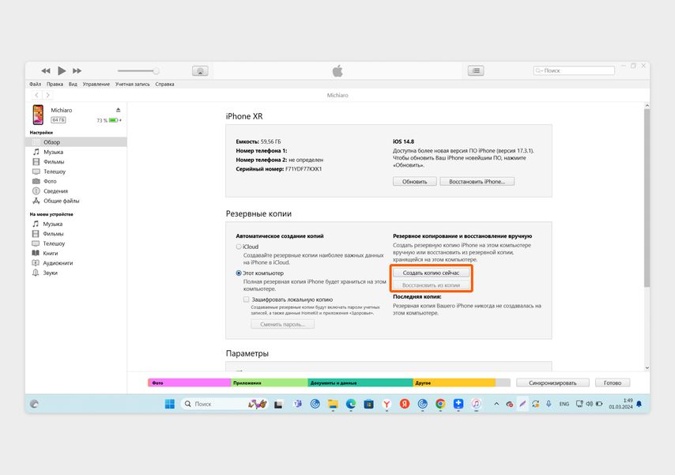Eject the Michiaro device
The height and width of the screenshot is (475, 675).
[119, 110]
